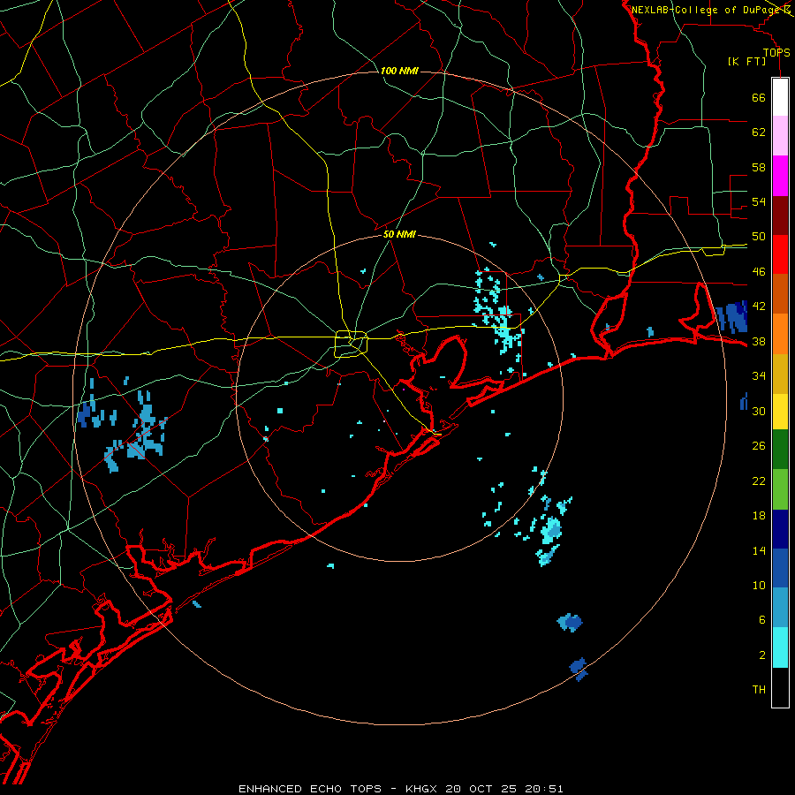This screenshot has width=795, height=795.
Task: Click the '50 NMI' range ring label
Action: point(399,234)
